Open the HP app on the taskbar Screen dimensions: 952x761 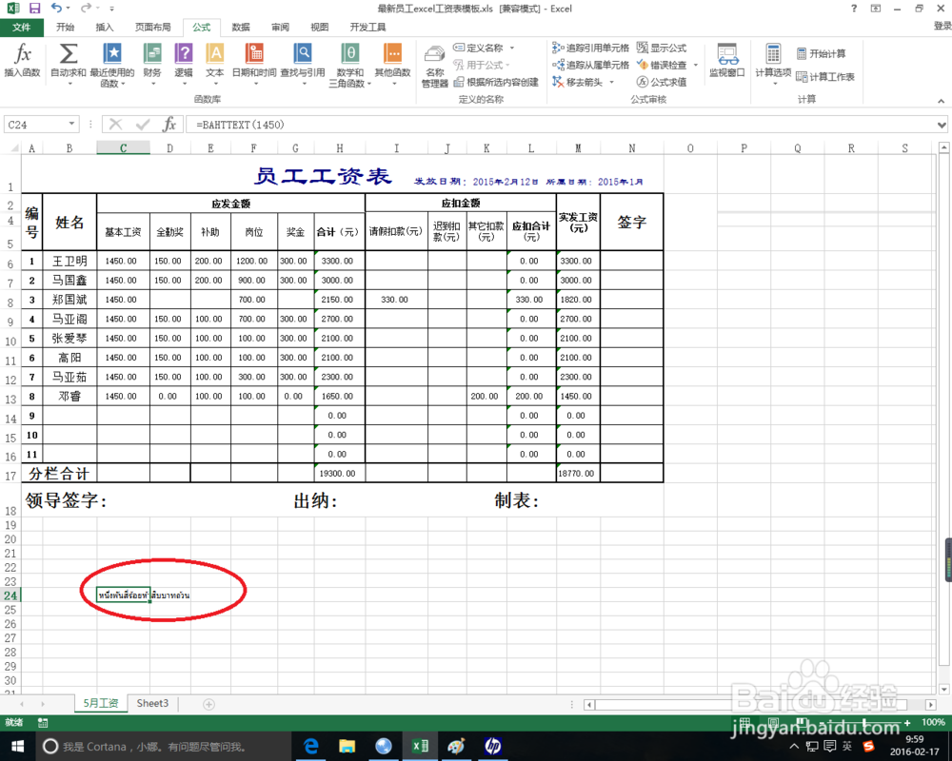tap(492, 747)
